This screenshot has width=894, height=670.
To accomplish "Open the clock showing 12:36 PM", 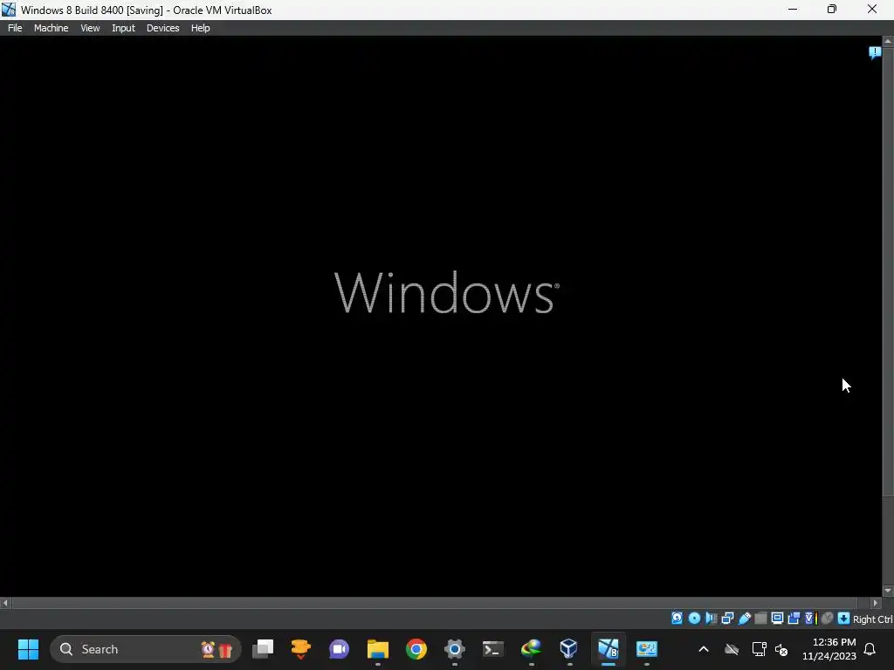I will (x=829, y=649).
